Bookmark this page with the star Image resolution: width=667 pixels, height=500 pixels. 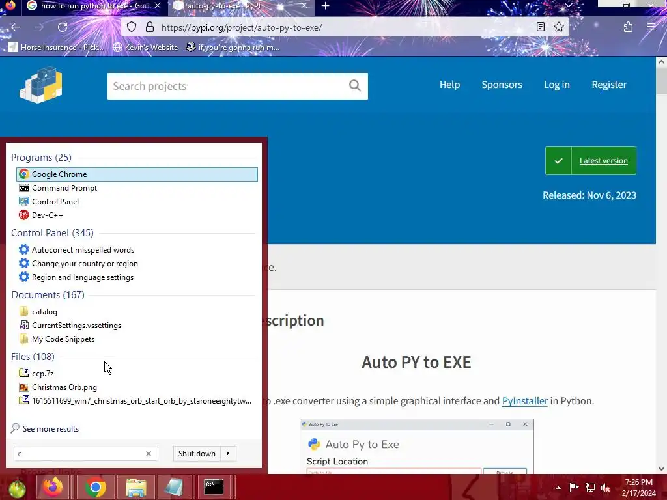pyautogui.click(x=559, y=27)
